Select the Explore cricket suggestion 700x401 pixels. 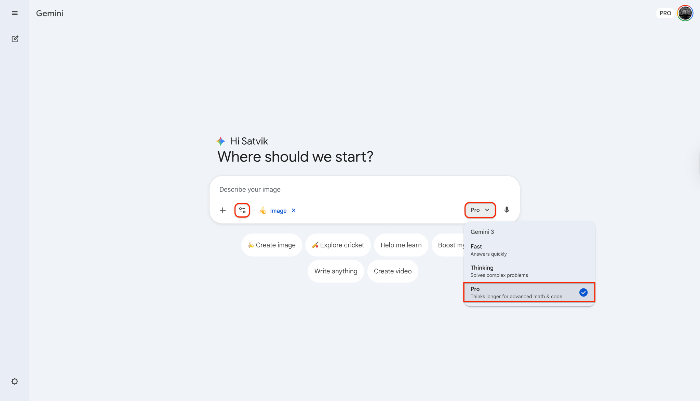pyautogui.click(x=338, y=245)
